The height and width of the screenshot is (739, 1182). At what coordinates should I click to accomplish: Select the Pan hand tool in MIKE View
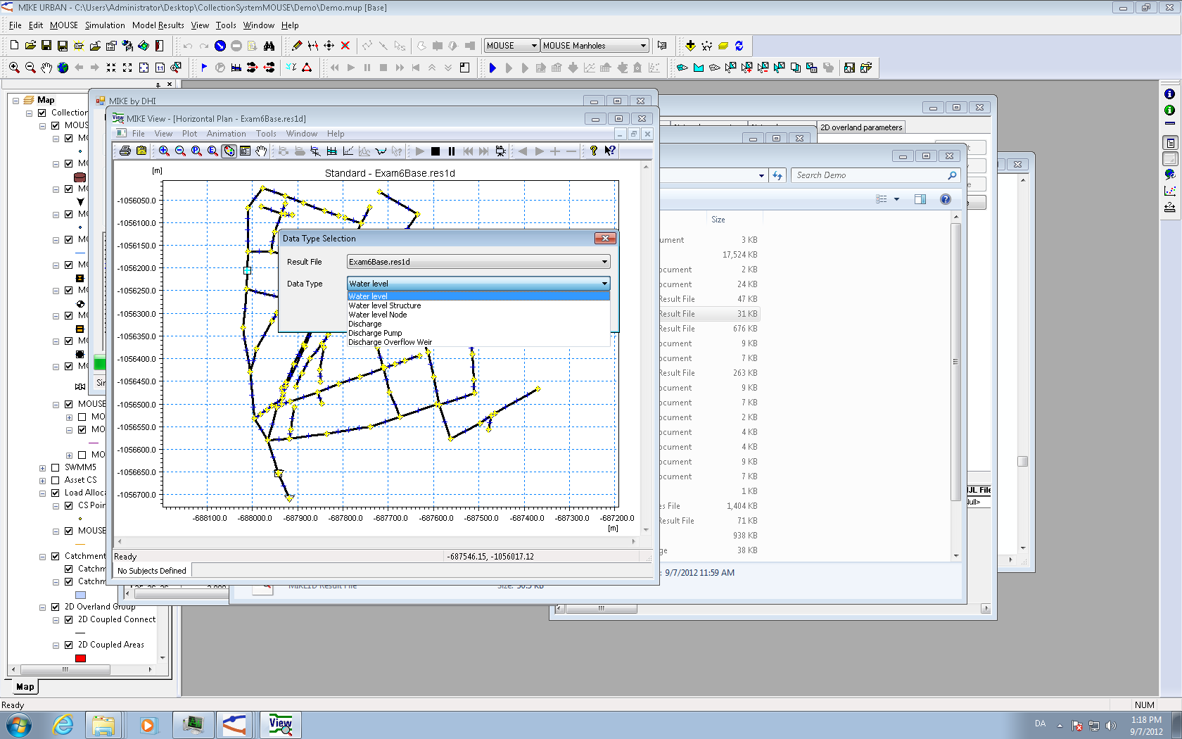(x=261, y=151)
